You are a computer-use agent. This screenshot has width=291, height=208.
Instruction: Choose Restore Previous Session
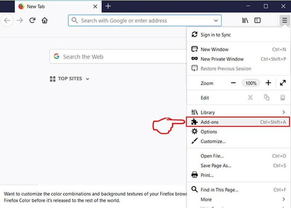238,69
